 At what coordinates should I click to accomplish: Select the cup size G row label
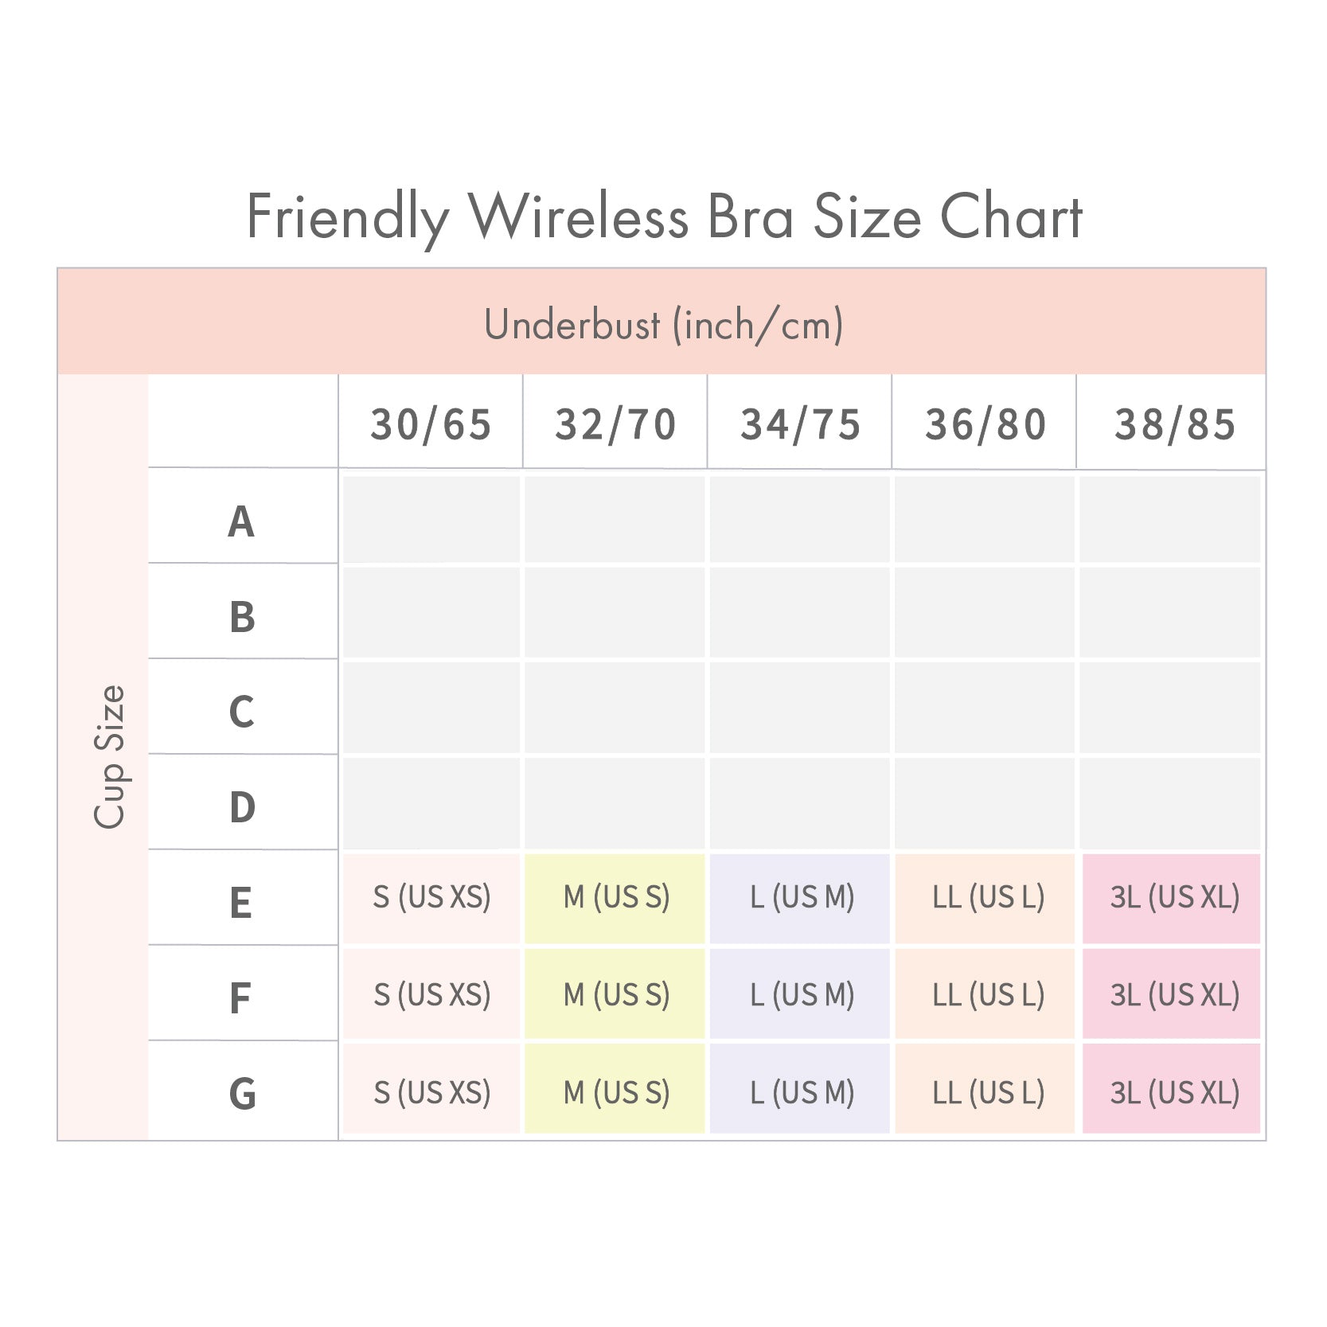click(242, 1093)
